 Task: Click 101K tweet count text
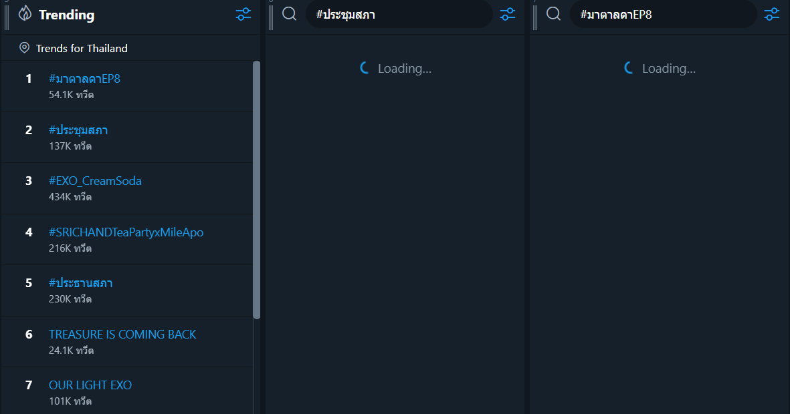pyautogui.click(x=70, y=401)
